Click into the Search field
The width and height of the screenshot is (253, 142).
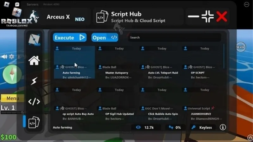[x=175, y=38]
